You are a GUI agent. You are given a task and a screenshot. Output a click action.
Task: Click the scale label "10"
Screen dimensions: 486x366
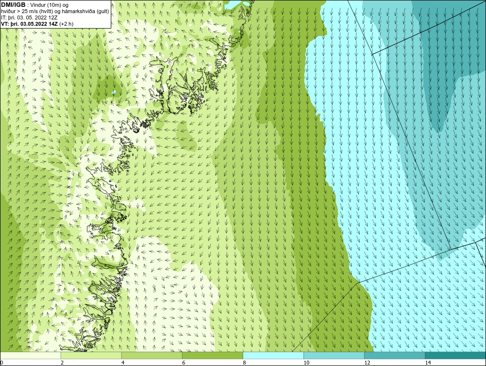tap(306, 363)
